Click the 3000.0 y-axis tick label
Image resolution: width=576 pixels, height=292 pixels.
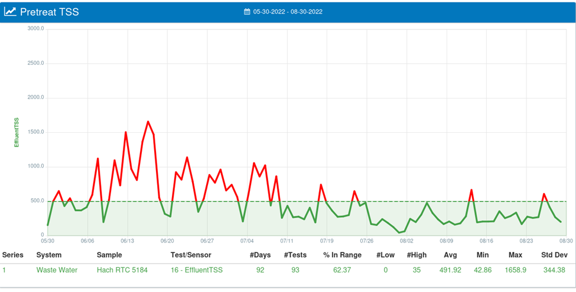[x=35, y=28]
